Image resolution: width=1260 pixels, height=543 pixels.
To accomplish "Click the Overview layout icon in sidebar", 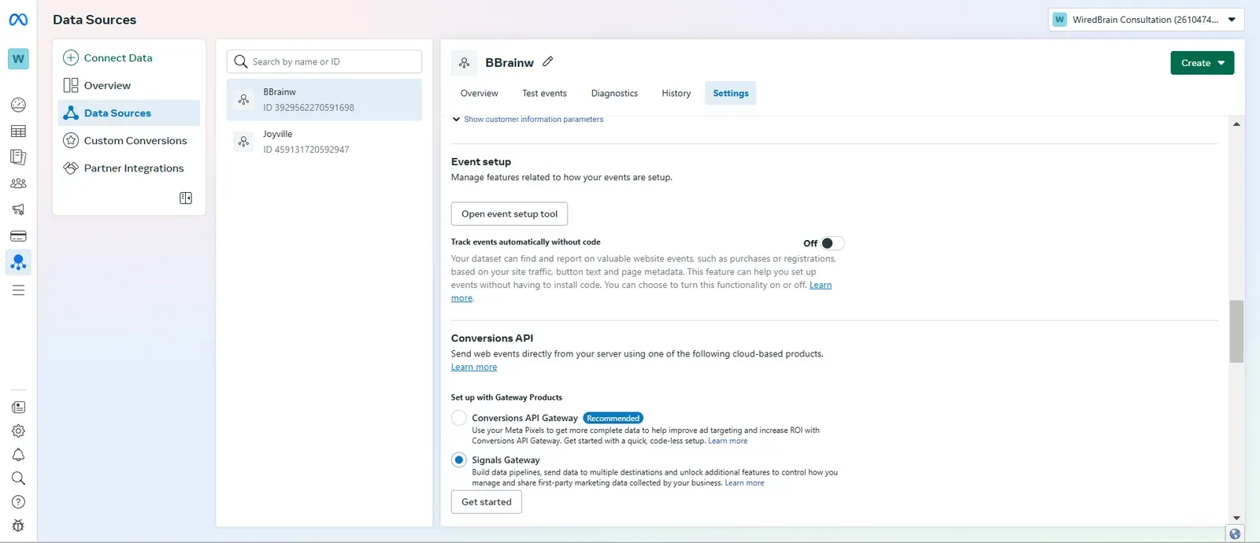I will (71, 85).
